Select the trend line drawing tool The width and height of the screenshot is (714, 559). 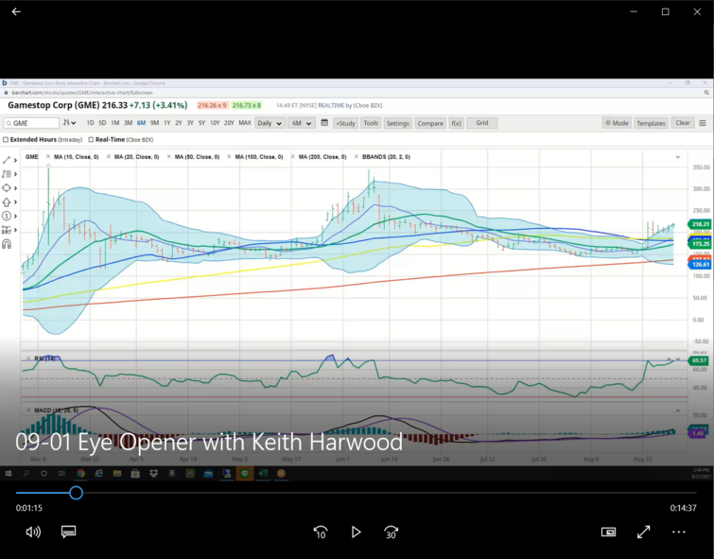(8, 160)
